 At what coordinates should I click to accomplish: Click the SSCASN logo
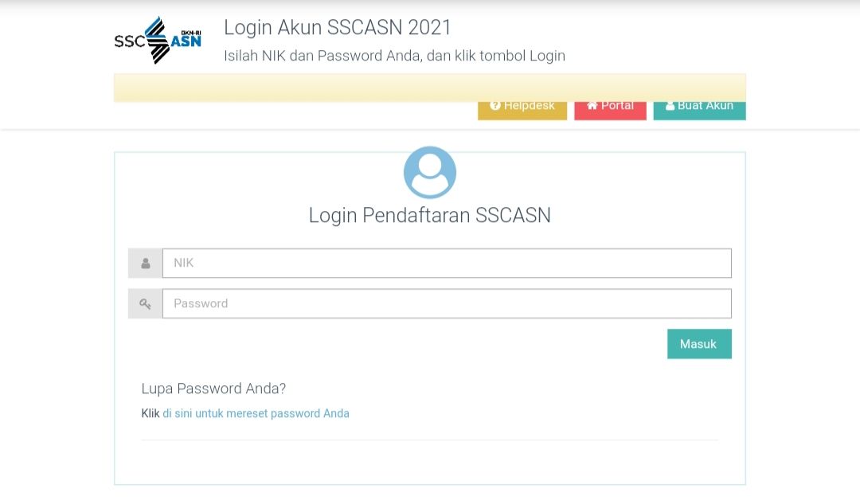click(158, 40)
